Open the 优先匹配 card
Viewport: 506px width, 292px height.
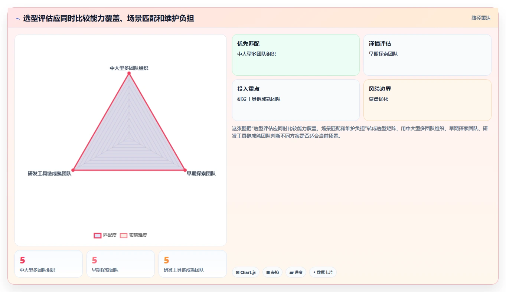click(296, 55)
